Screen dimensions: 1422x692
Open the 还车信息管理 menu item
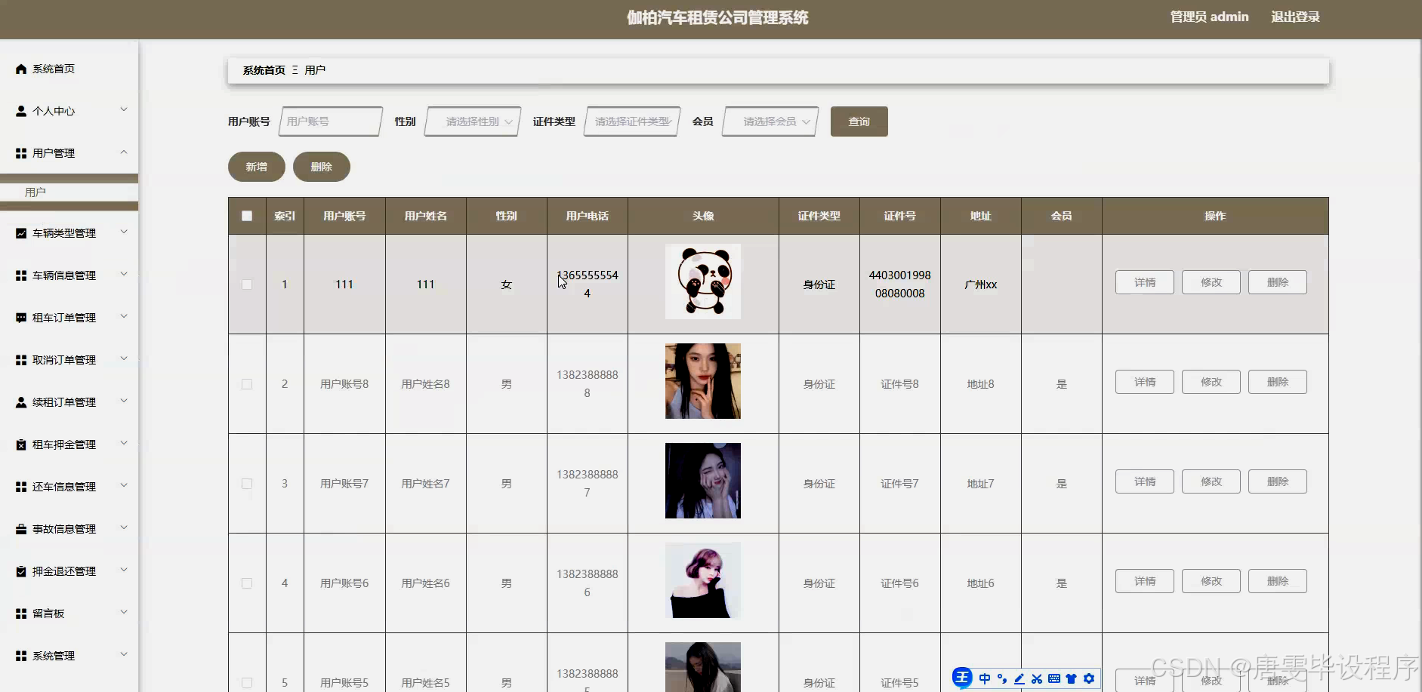point(69,487)
